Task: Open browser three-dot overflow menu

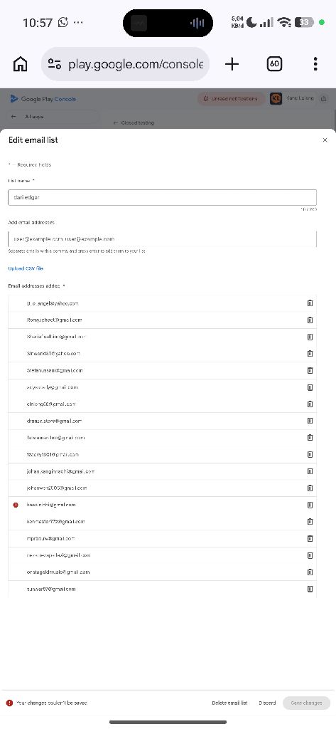Action: pos(315,64)
